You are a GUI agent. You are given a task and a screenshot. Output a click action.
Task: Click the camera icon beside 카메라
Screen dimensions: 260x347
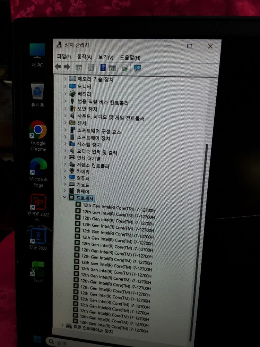coord(72,171)
